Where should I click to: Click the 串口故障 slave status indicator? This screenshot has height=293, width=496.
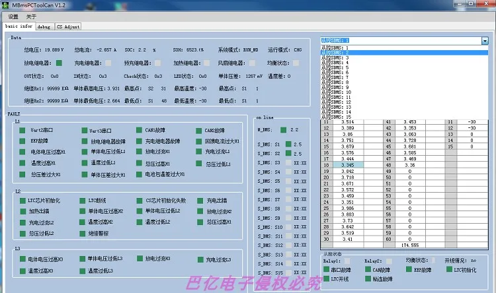click(327, 269)
